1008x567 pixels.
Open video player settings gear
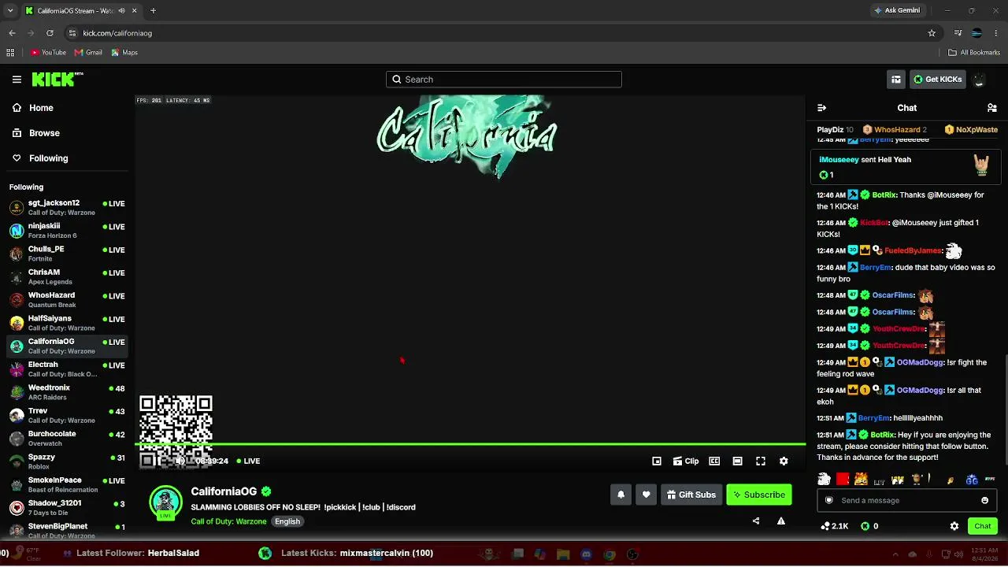click(x=784, y=461)
